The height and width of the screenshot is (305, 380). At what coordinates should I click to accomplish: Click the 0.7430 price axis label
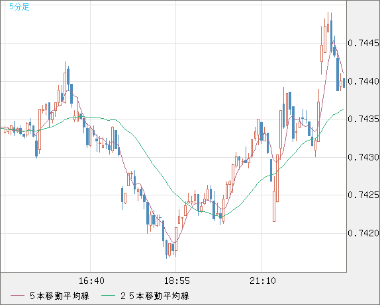tap(363, 157)
